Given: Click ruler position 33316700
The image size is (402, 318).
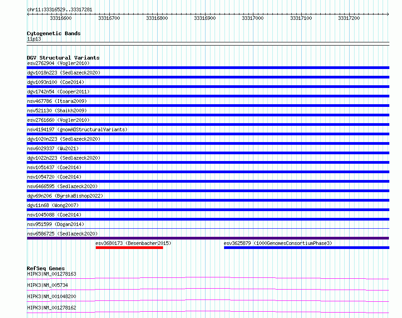Looking at the screenshot, I should (x=109, y=18).
